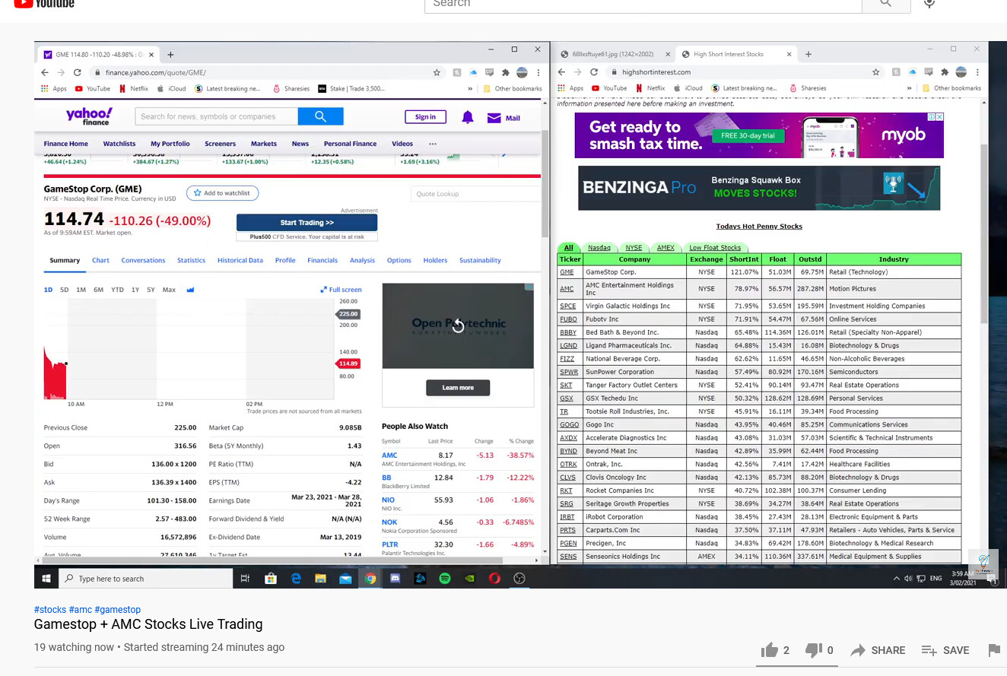Open Chrome extensions puzzle icon in Yahoo window
This screenshot has height=676, width=1007.
[x=505, y=72]
